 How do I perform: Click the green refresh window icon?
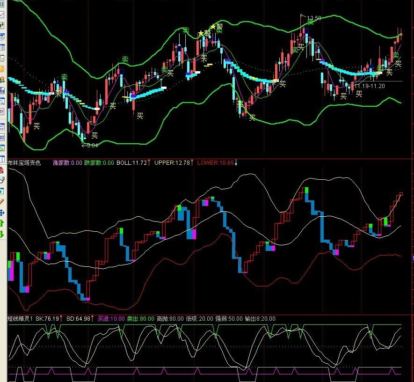(x=2, y=148)
